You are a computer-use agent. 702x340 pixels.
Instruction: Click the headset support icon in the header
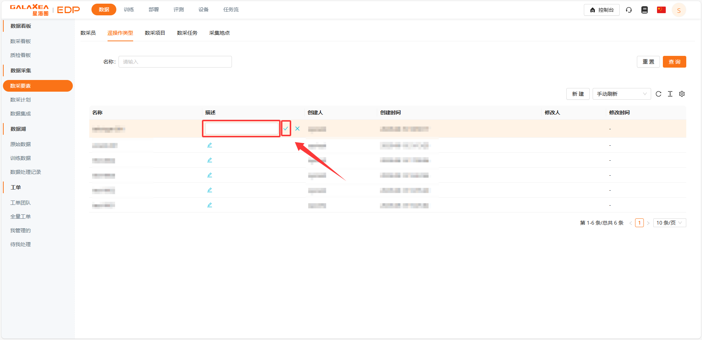click(x=629, y=10)
